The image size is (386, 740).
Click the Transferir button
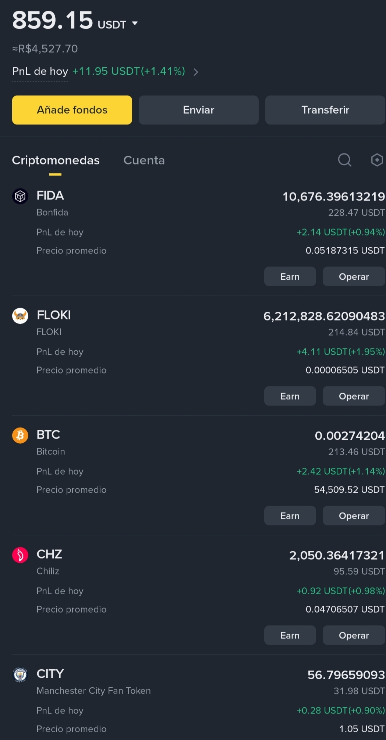(x=325, y=110)
